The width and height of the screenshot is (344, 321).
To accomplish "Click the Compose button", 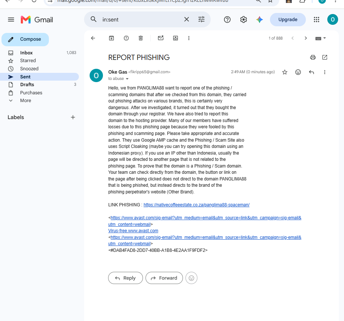I will (x=25, y=40).
